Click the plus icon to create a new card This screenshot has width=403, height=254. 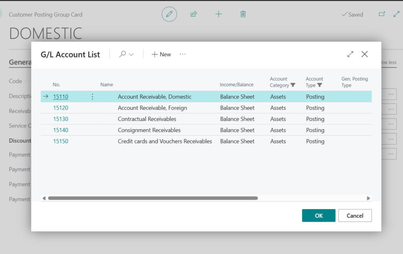point(218,14)
